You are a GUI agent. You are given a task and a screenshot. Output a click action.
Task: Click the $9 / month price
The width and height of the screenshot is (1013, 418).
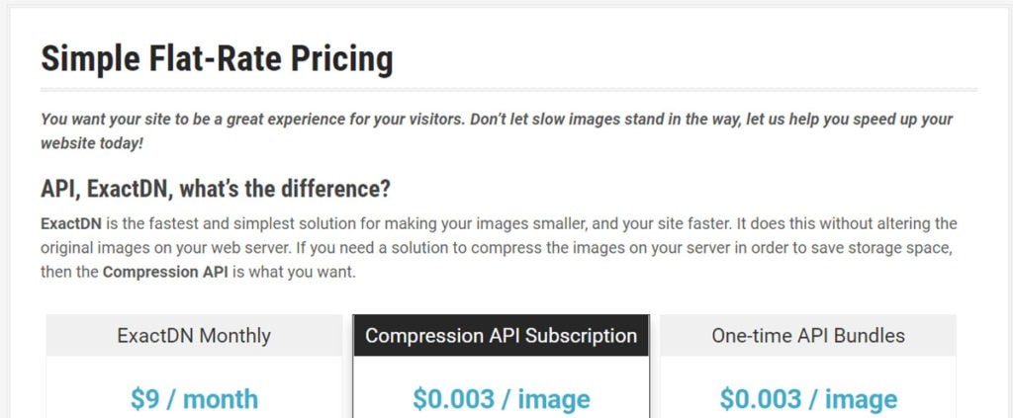click(x=194, y=398)
